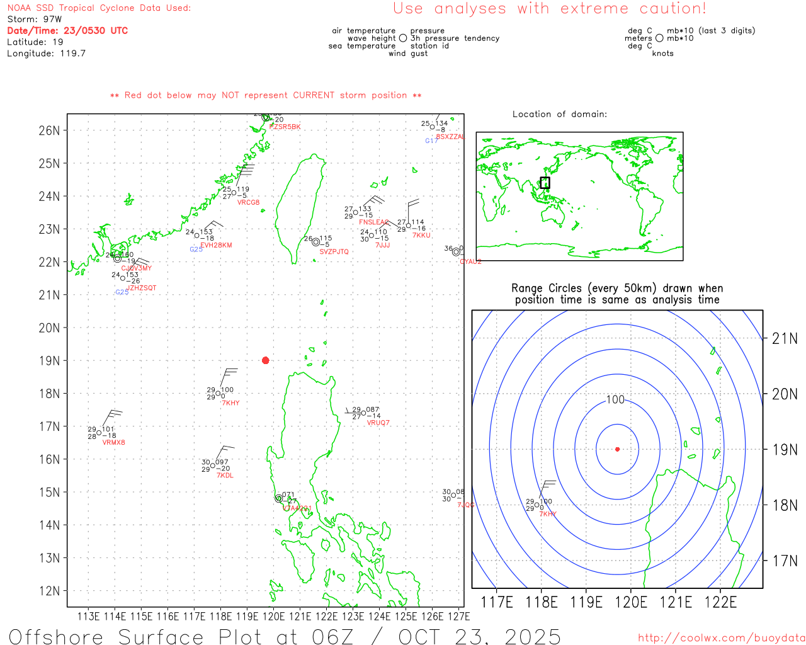
Task: Select station label JZHZSQT
Action: pos(142,288)
